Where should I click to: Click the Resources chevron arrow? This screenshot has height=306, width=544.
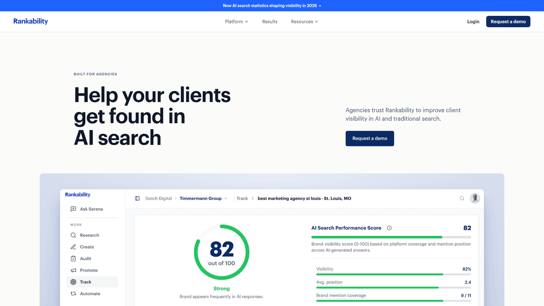point(316,22)
